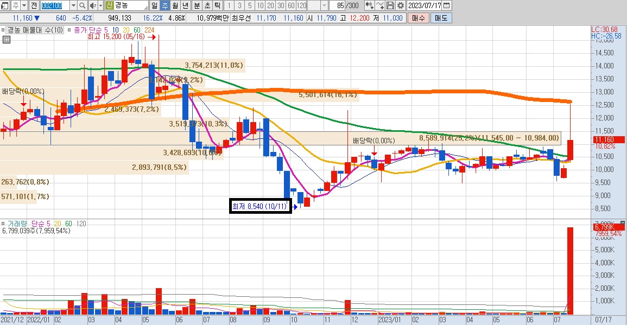Select the weekly 주 chart period

[x=164, y=5]
